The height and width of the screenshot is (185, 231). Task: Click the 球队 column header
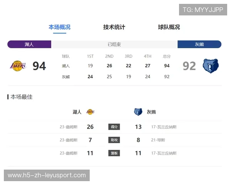click(x=66, y=56)
